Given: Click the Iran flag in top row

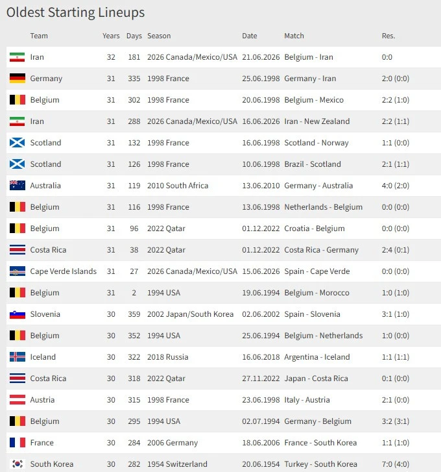Looking at the screenshot, I should [17, 57].
